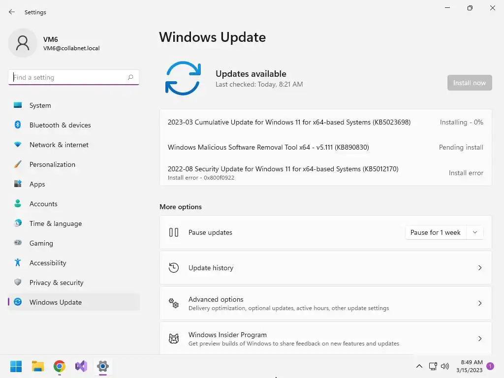The height and width of the screenshot is (378, 504).
Task: Click the Accessibility figure icon
Action: (x=18, y=263)
